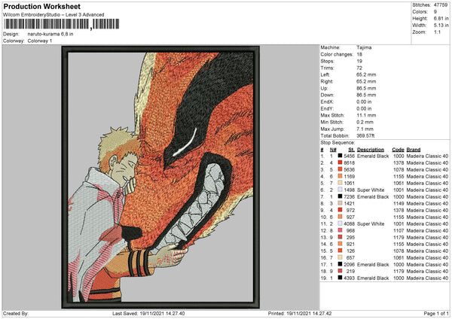Click the Code column header

(x=398, y=150)
